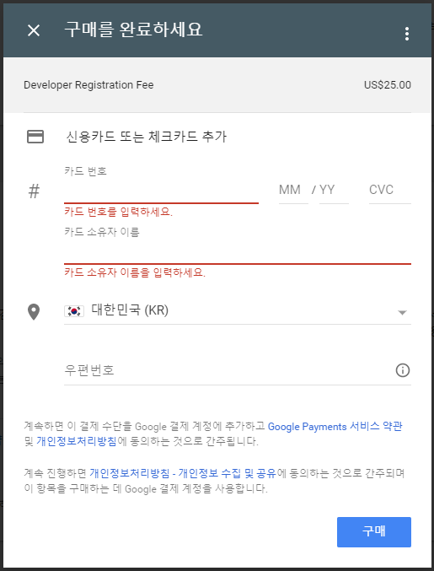This screenshot has height=571, width=434.
Task: Click the credit card icon
Action: coord(35,137)
